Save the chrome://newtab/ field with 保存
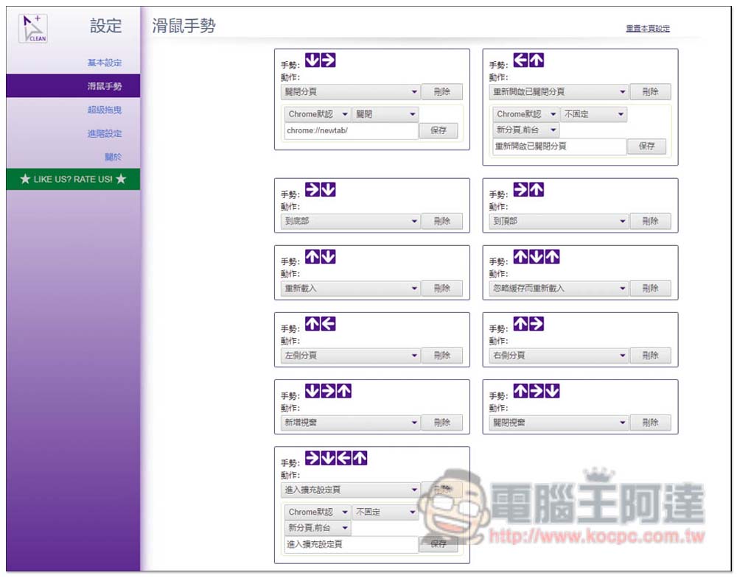 (438, 130)
